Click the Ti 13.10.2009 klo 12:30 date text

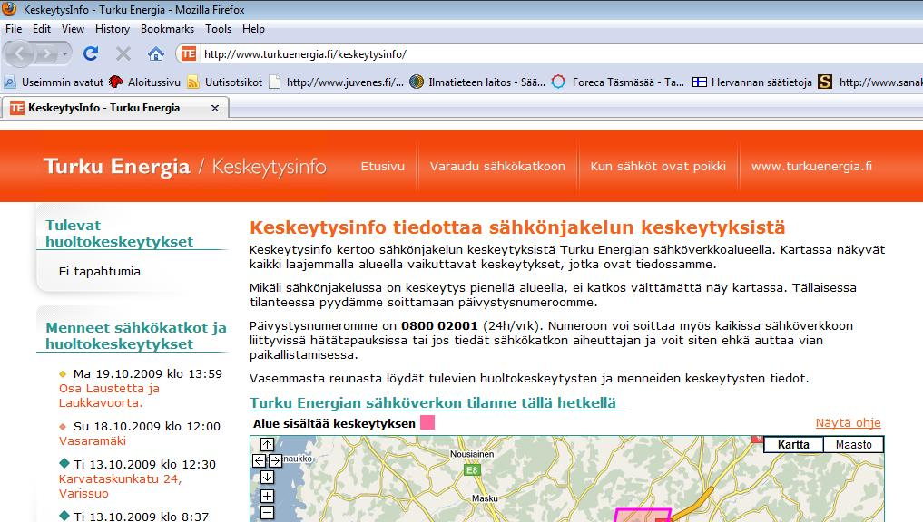[x=145, y=464]
